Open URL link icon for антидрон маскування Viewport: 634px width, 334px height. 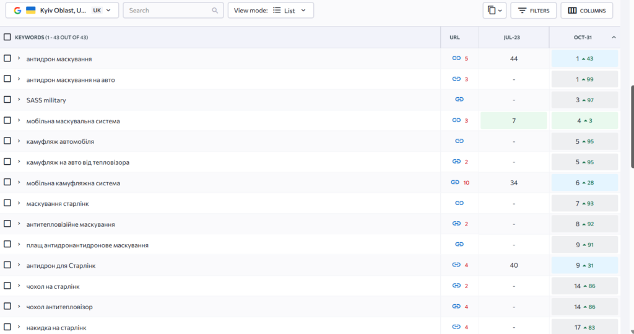coord(456,58)
